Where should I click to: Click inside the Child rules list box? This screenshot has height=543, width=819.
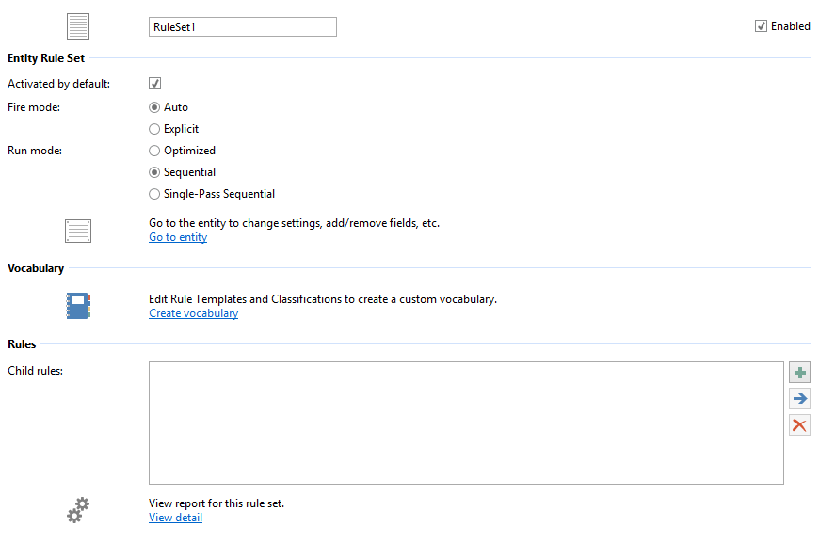click(x=466, y=423)
